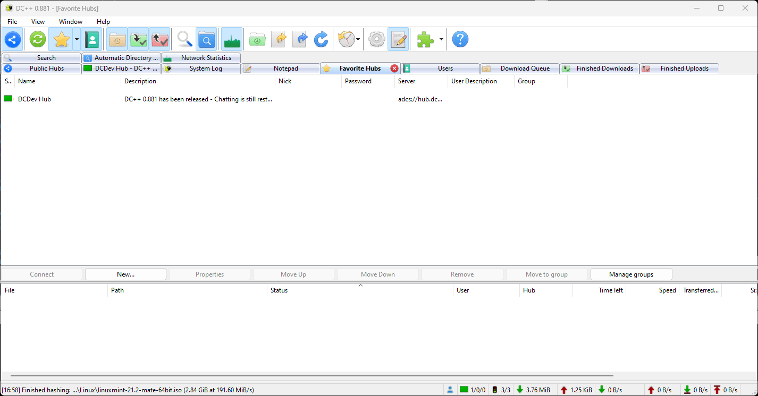The height and width of the screenshot is (396, 758).
Task: Open the View menu
Action: (x=38, y=22)
